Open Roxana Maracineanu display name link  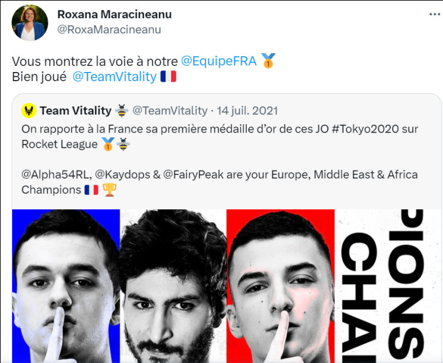pos(114,14)
